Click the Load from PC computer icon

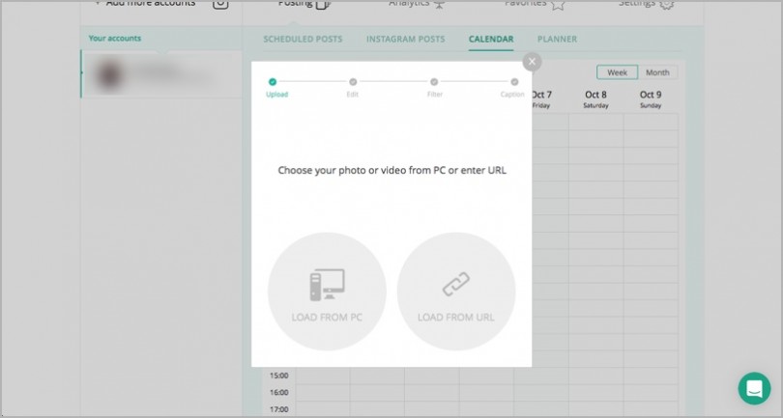point(327,285)
